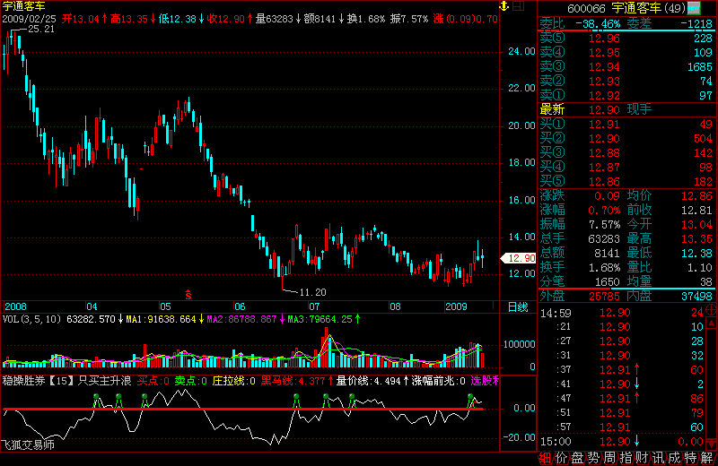Click the MA1:91638.664 volume label
The image size is (718, 466).
click(x=161, y=319)
